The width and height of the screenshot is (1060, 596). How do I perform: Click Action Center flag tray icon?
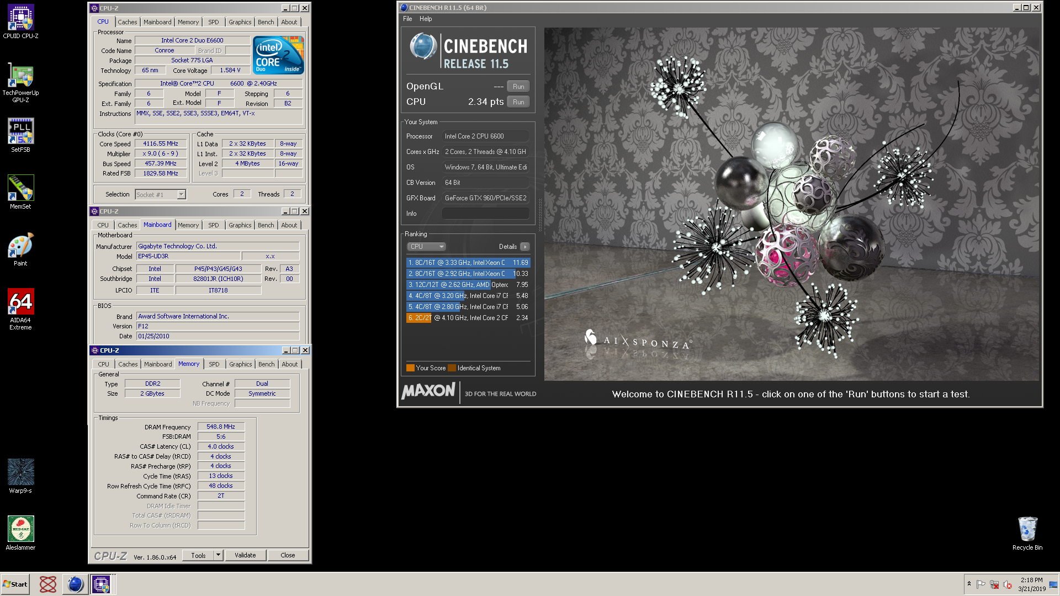click(x=981, y=584)
